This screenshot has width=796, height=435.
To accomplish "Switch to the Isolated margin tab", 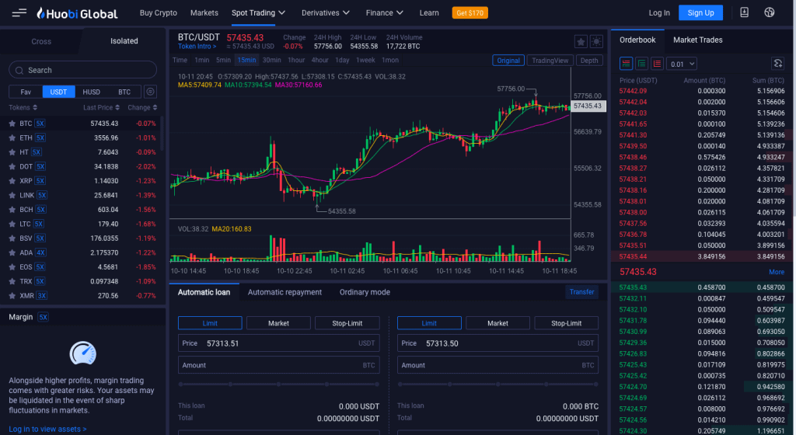I will [124, 41].
